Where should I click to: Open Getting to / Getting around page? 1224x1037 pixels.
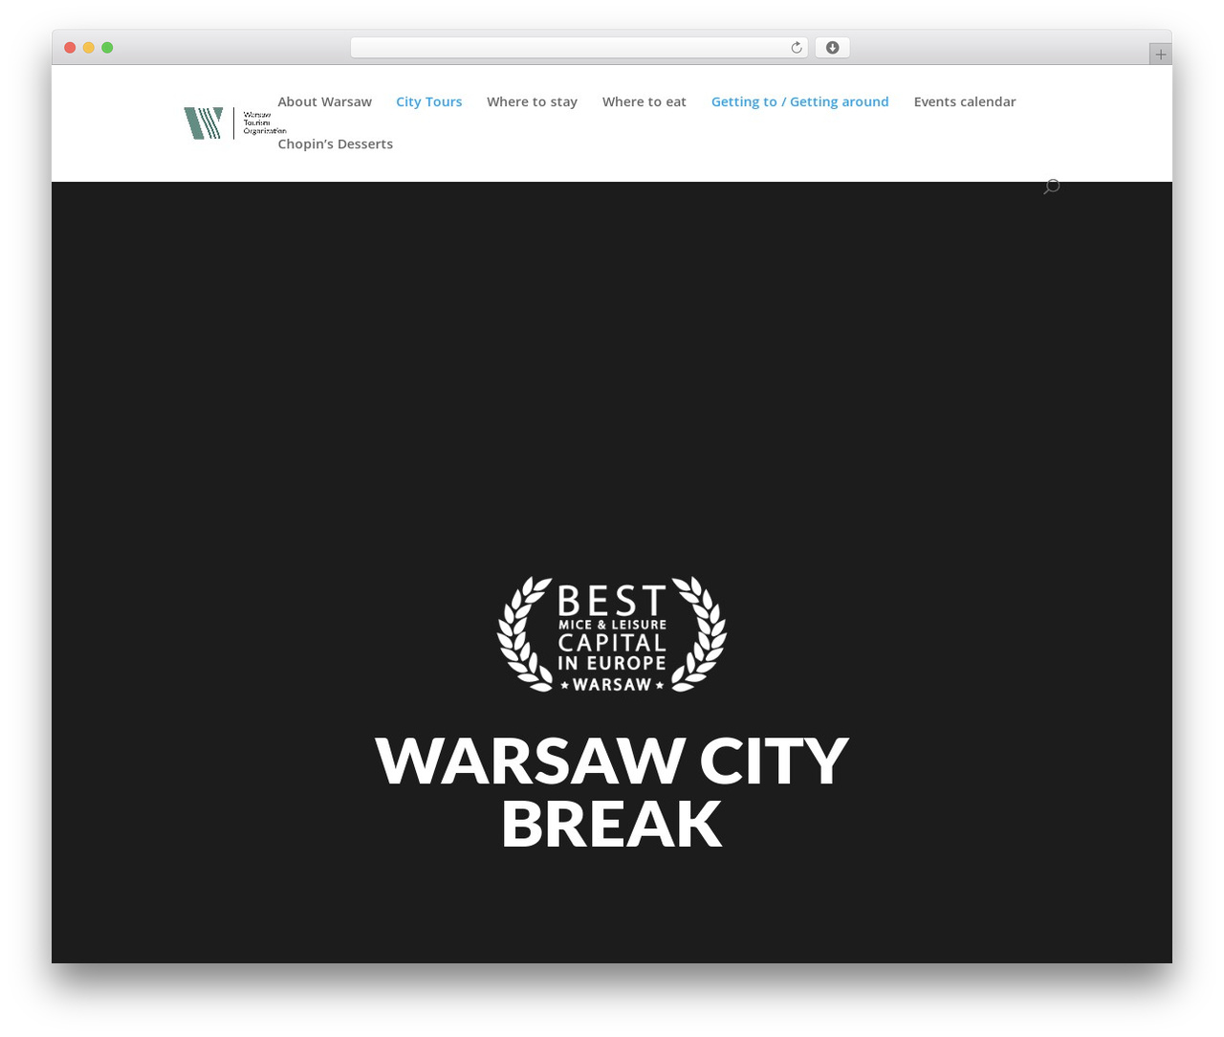(x=800, y=101)
